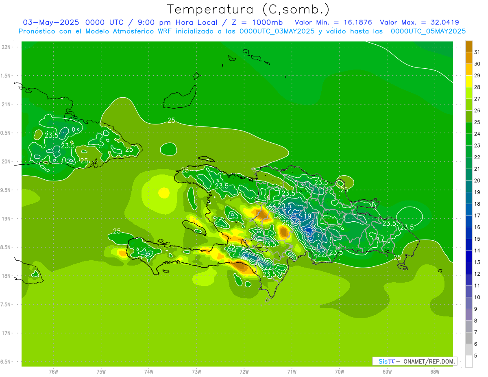Click the "75W" longitude axis label
Image resolution: width=488 pixels, height=377 pixels.
click(101, 371)
